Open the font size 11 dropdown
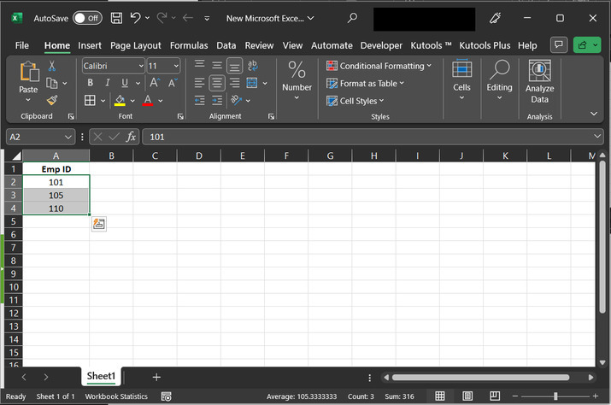Viewport: 611px width, 405px height. pos(176,66)
